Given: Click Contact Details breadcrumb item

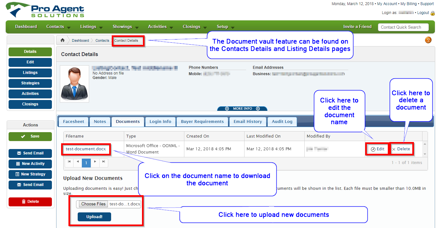Looking at the screenshot, I should [x=126, y=40].
